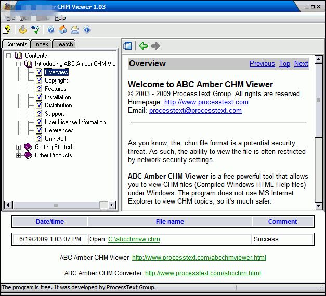326x296 pixels.
Task: Switch to the Index tab
Action: 41,44
